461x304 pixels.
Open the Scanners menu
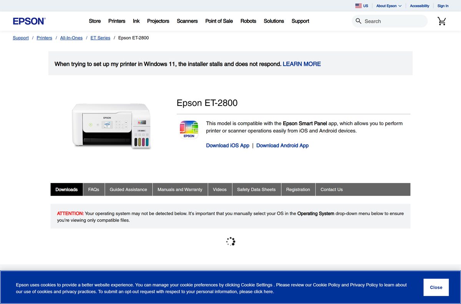coord(187,21)
